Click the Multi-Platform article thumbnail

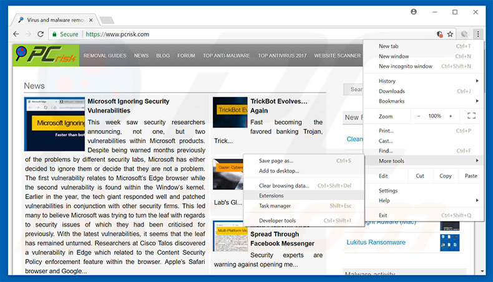pyautogui.click(x=230, y=236)
